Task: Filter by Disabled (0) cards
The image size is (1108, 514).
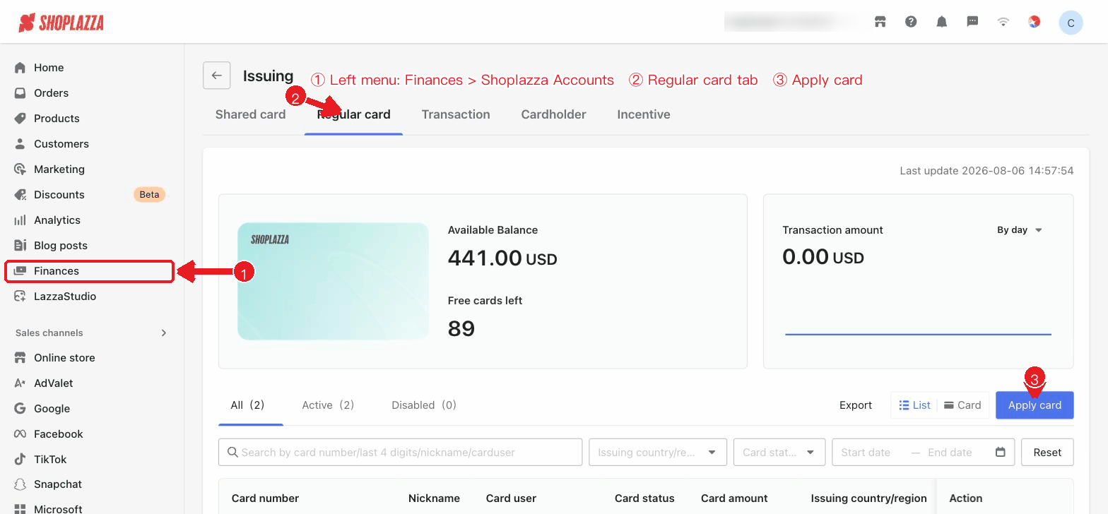Action: [424, 405]
